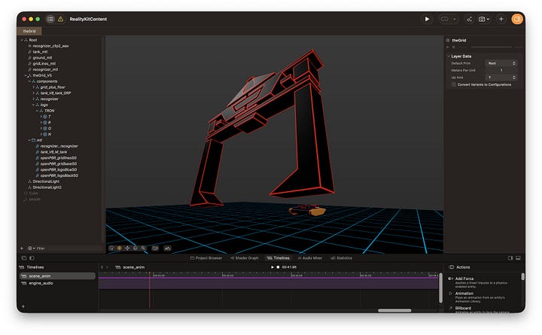Open the Default Prim Root dropdown
Image resolution: width=542 pixels, height=335 pixels.
[x=501, y=63]
